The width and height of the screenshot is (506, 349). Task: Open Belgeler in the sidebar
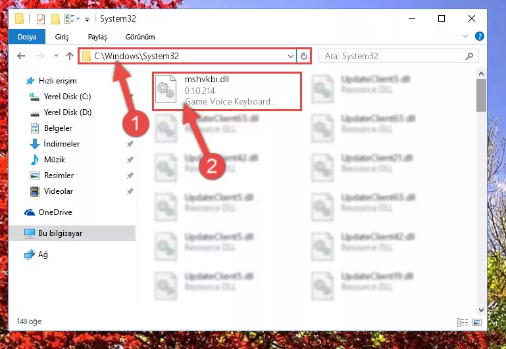coord(58,128)
